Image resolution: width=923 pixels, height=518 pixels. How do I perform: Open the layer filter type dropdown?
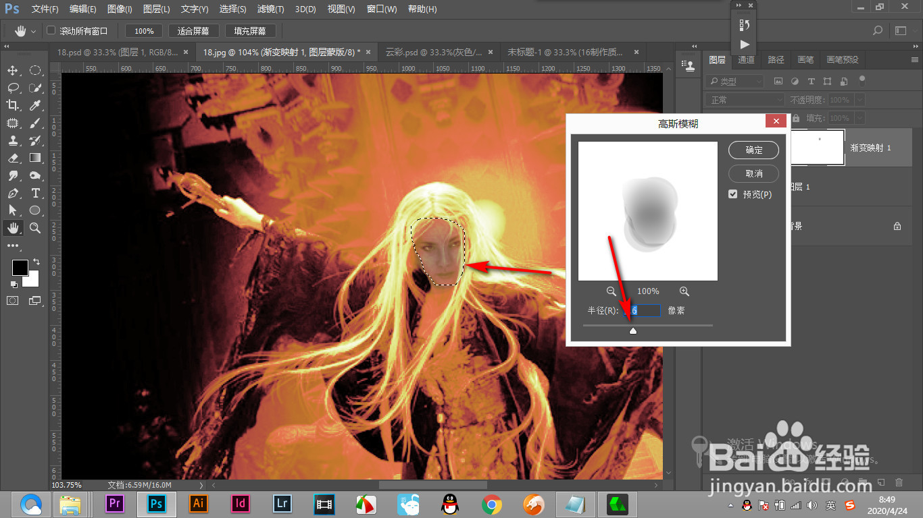(734, 81)
